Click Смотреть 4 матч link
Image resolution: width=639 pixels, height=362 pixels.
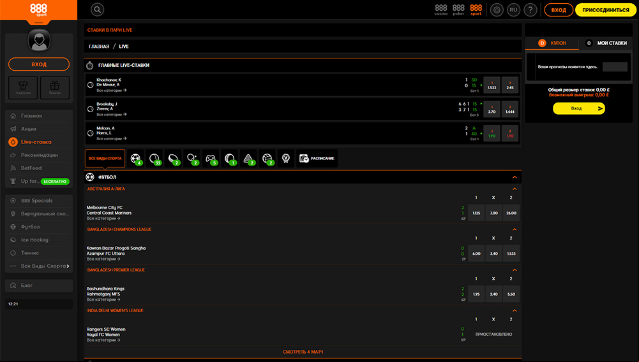coord(303,352)
